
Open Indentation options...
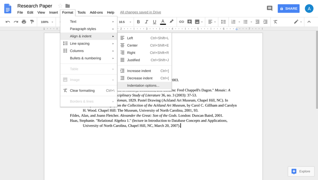145,85
